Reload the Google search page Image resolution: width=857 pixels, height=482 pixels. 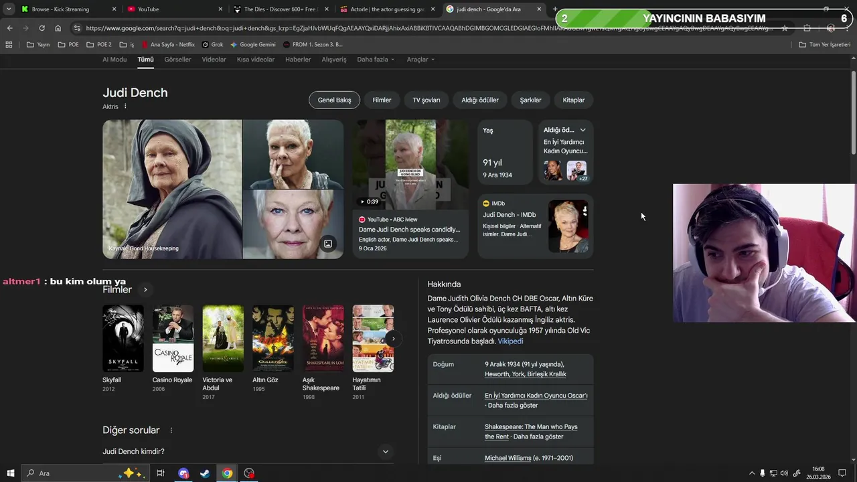click(42, 28)
